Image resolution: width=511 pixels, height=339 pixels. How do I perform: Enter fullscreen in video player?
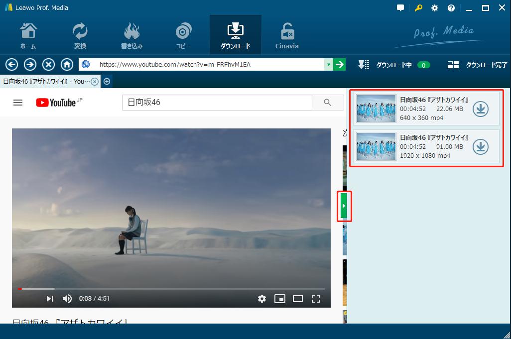pyautogui.click(x=316, y=299)
